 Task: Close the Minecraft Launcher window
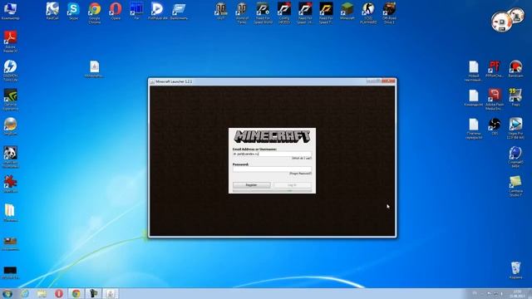(389, 81)
